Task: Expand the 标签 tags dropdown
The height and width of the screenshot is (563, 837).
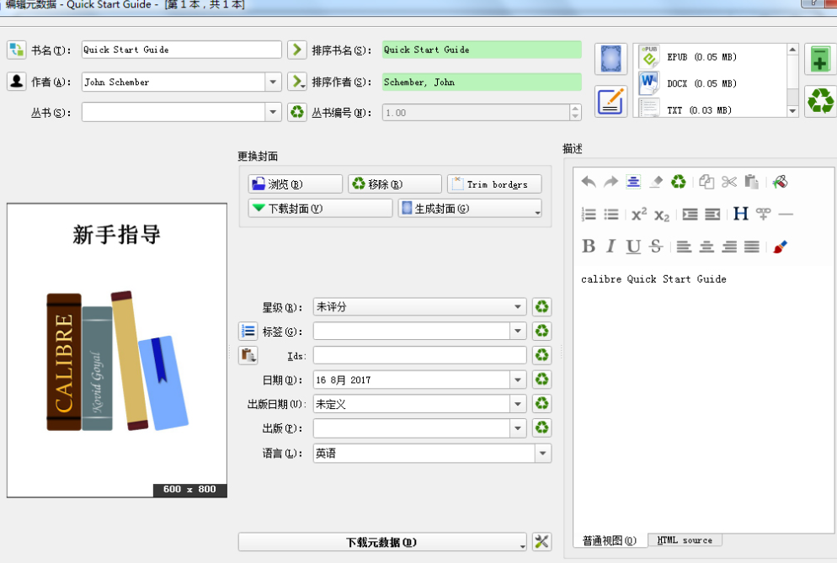Action: pos(517,331)
